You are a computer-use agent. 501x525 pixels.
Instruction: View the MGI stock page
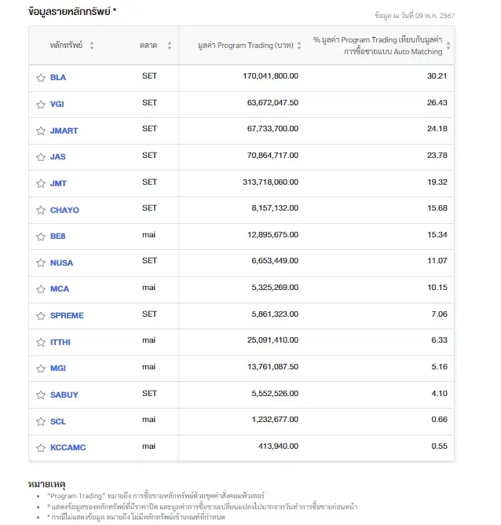[x=58, y=369]
